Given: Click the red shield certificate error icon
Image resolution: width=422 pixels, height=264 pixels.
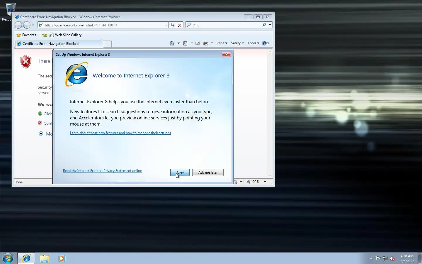Looking at the screenshot, I should point(26,62).
